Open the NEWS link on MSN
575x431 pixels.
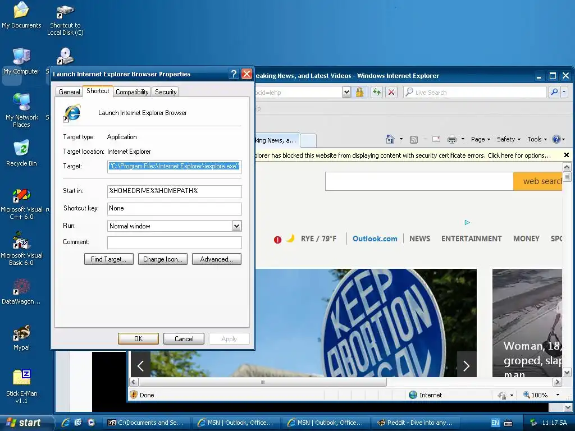pyautogui.click(x=419, y=239)
